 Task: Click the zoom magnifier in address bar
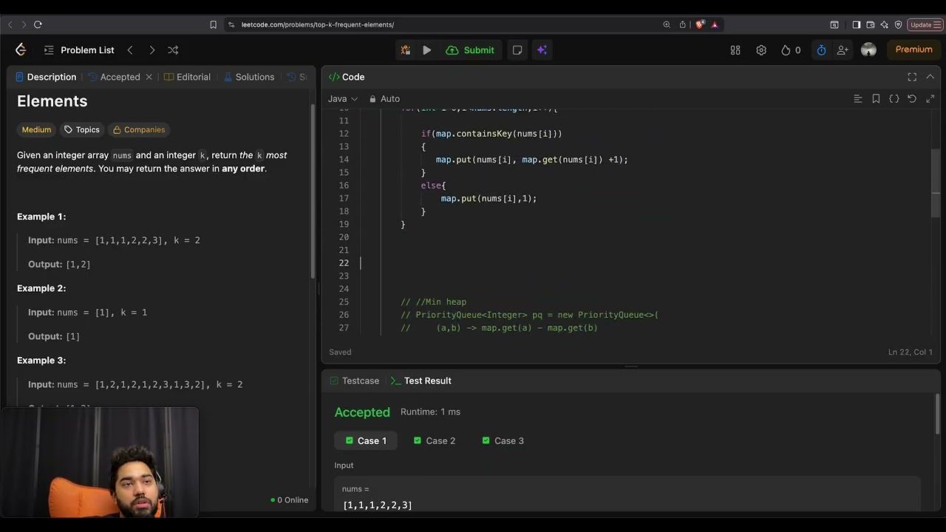(667, 24)
